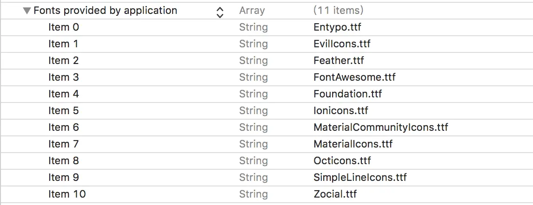533x205 pixels.
Task: Select the Item 10 key label
Action: tap(67, 194)
